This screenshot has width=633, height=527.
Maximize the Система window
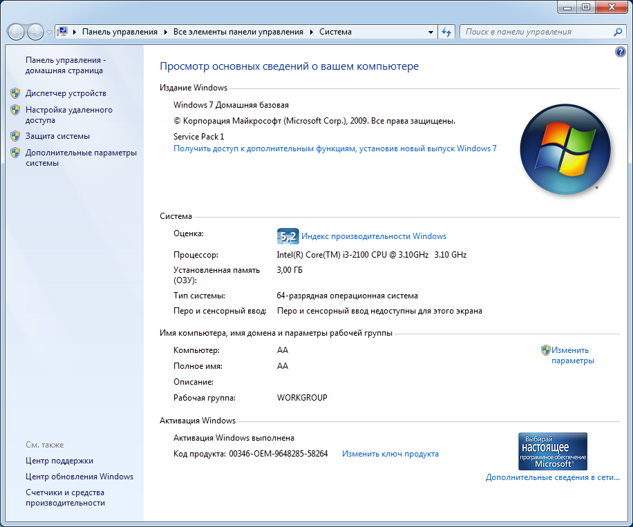pyautogui.click(x=586, y=7)
